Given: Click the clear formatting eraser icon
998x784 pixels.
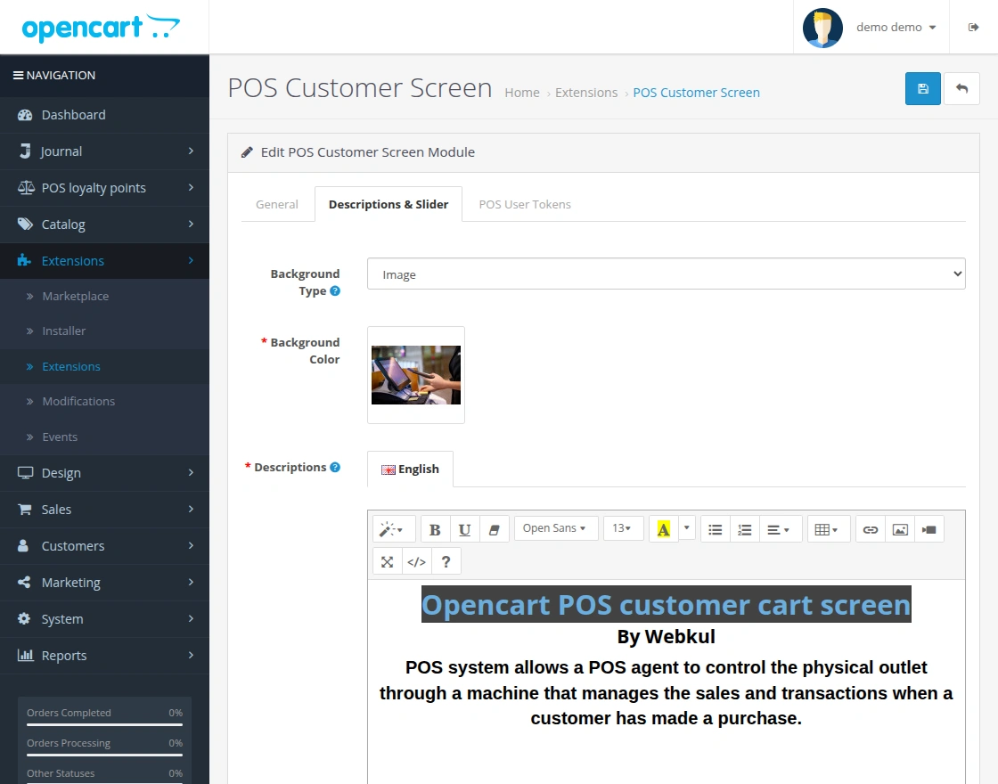Looking at the screenshot, I should 495,528.
